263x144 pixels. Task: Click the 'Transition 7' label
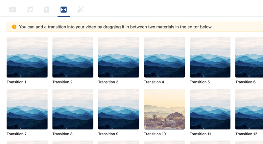tap(17, 134)
